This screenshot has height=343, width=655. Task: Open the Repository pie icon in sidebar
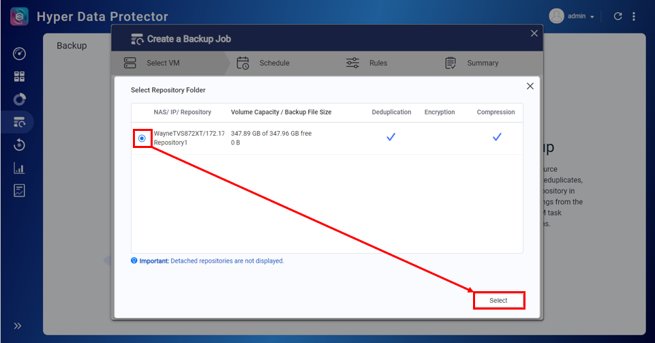coord(19,100)
